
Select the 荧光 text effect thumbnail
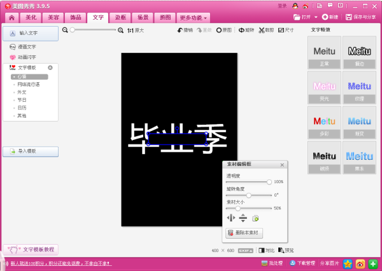point(324,88)
